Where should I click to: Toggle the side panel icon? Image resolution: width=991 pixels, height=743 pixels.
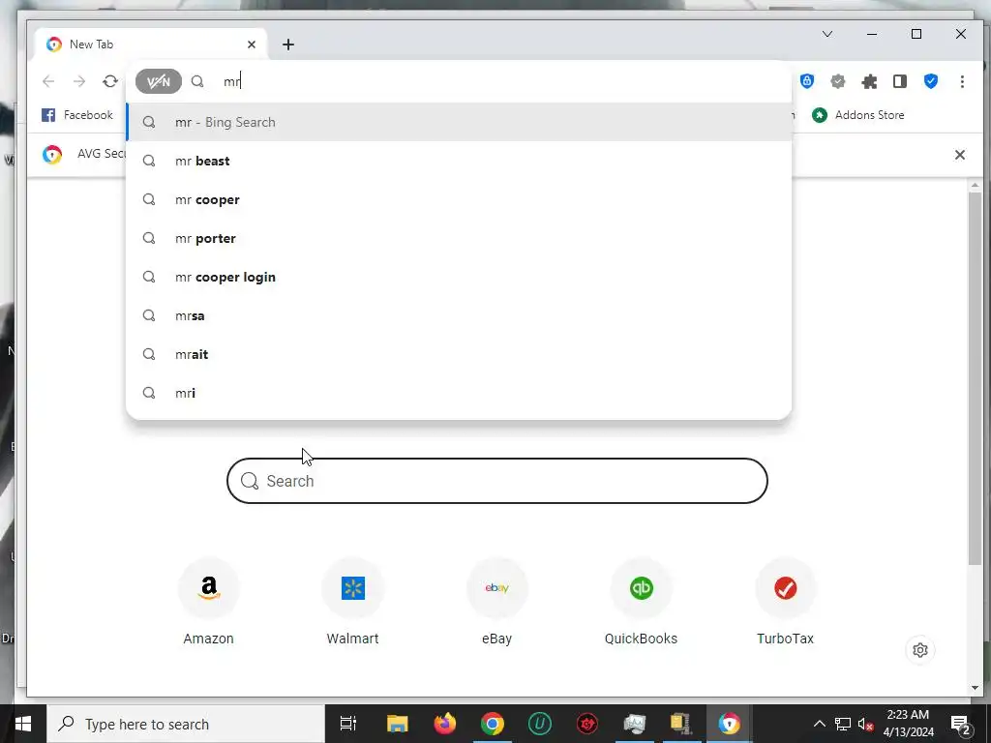point(900,81)
